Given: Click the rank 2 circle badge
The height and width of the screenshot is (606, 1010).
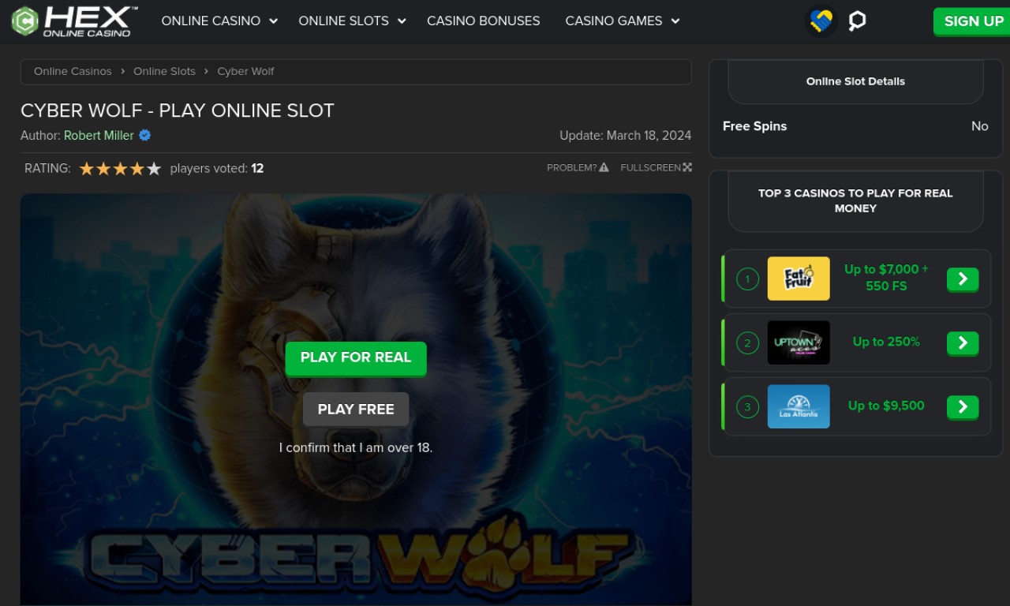Looking at the screenshot, I should [x=747, y=342].
